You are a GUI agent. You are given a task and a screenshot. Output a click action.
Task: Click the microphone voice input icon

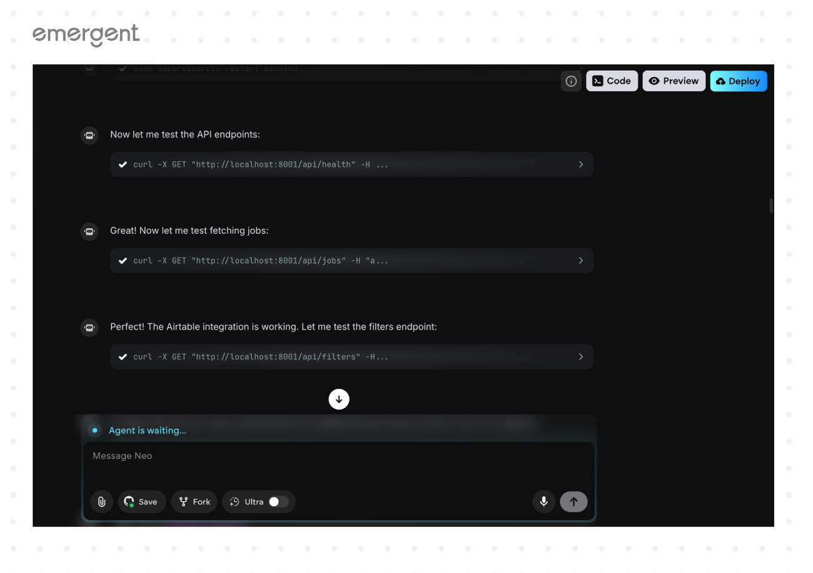(543, 502)
